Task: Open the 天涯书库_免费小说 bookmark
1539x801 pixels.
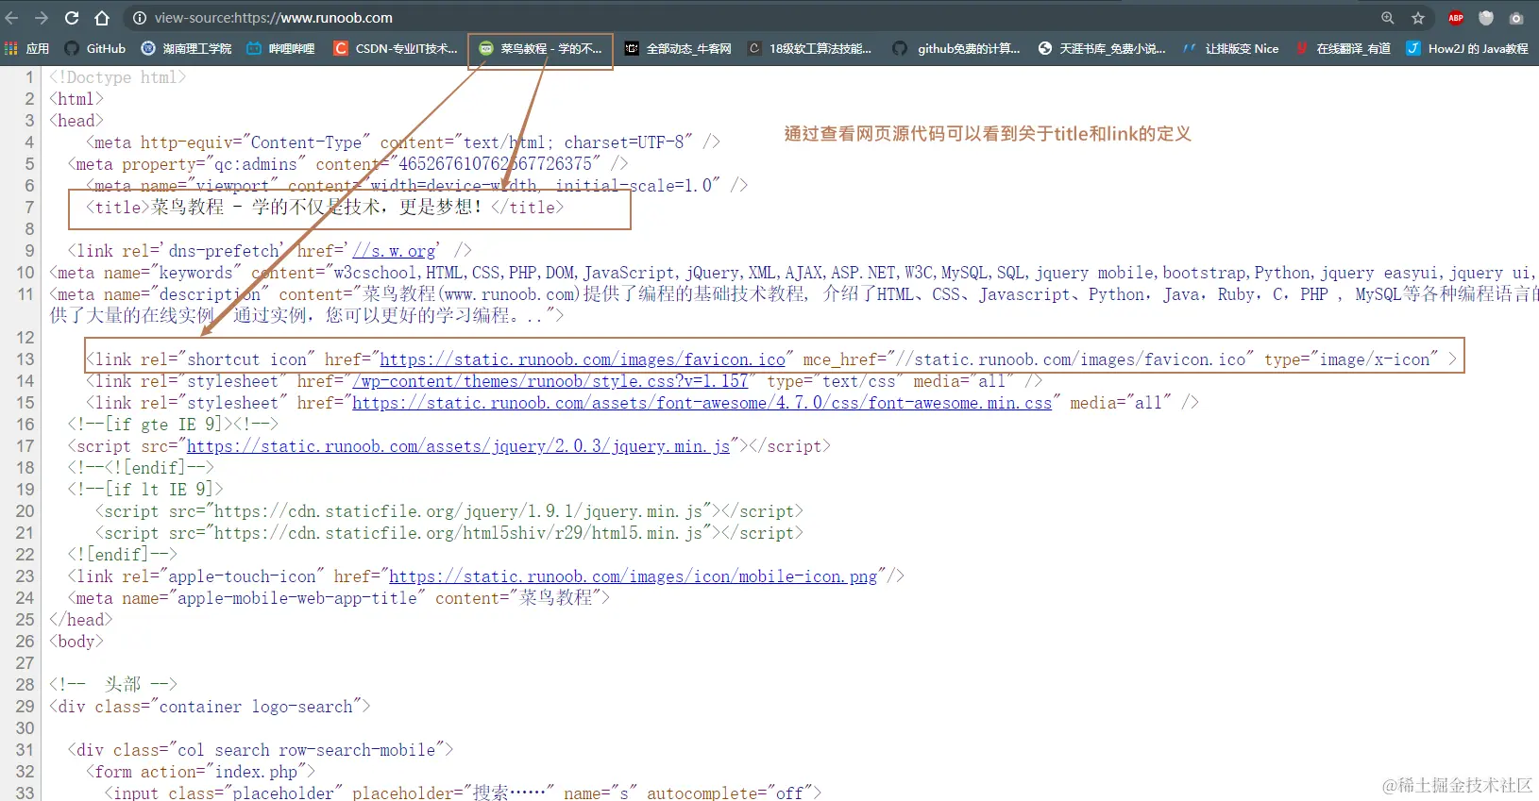Action: click(1102, 48)
